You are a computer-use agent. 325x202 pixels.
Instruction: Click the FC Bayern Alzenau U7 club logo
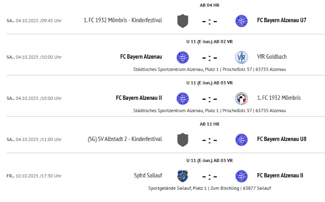click(x=241, y=21)
